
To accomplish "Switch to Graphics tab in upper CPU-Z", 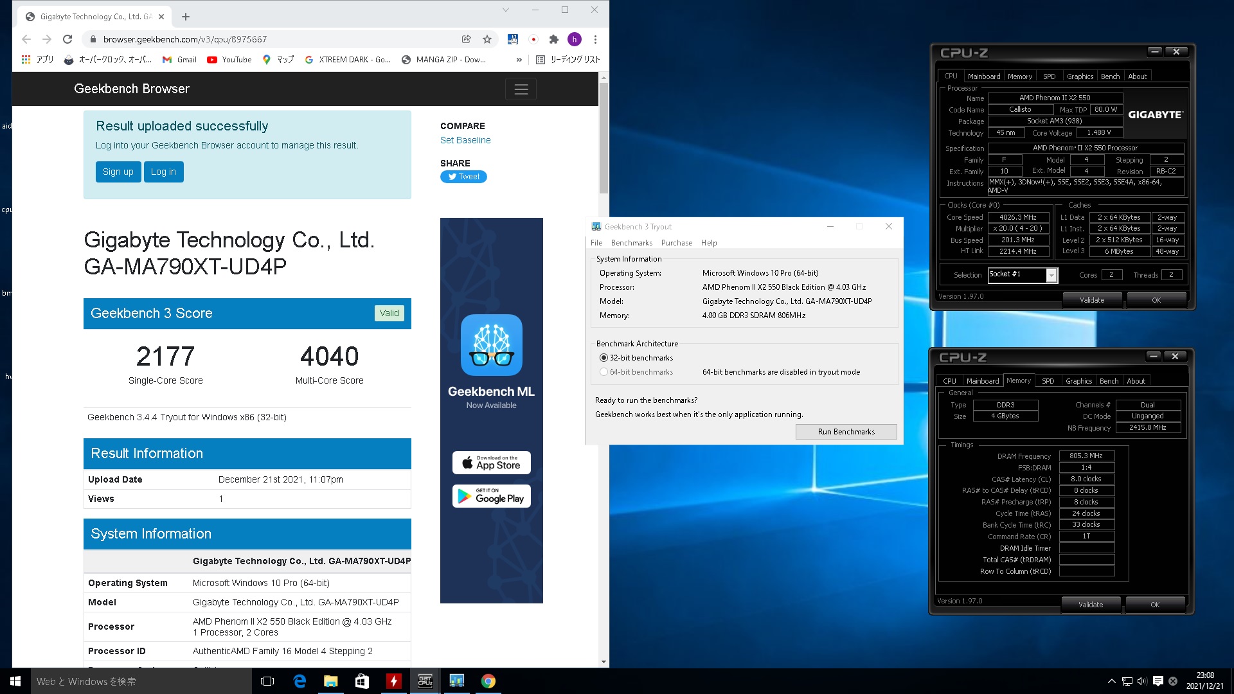I will point(1080,76).
